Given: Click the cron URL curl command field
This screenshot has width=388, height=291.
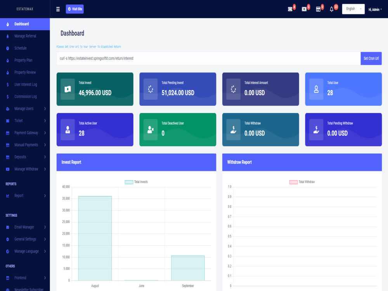Looking at the screenshot, I should (209, 59).
